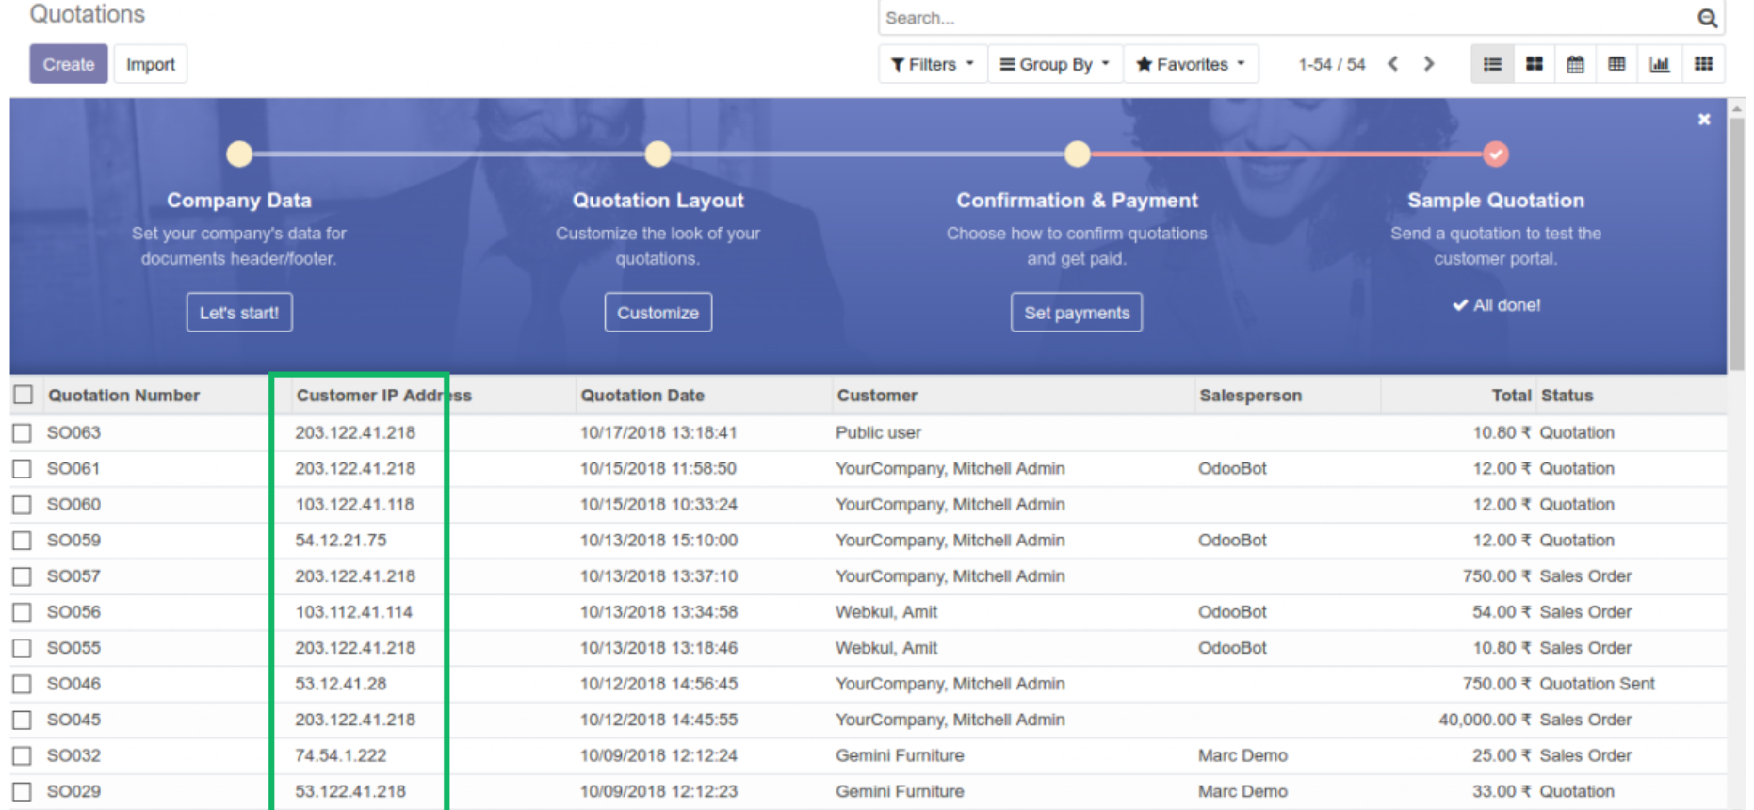1754x810 pixels.
Task: Select checkbox for quotation SO063
Action: pyautogui.click(x=23, y=433)
